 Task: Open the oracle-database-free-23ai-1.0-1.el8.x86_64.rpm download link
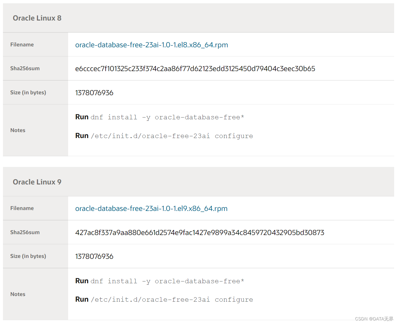151,45
